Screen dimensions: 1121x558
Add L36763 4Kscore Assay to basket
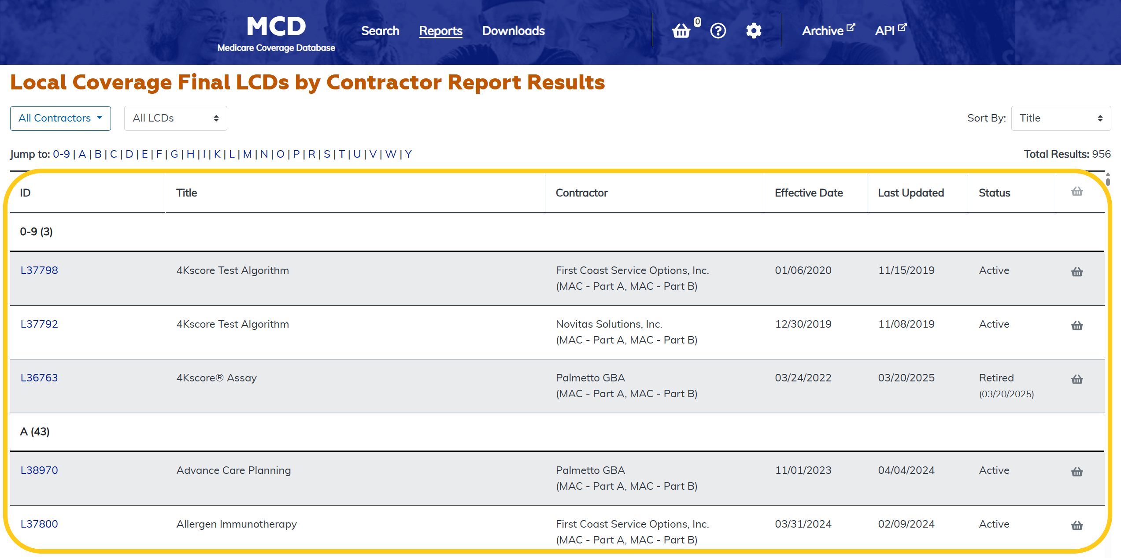click(x=1077, y=379)
